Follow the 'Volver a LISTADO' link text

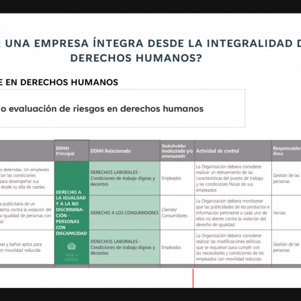point(71,256)
